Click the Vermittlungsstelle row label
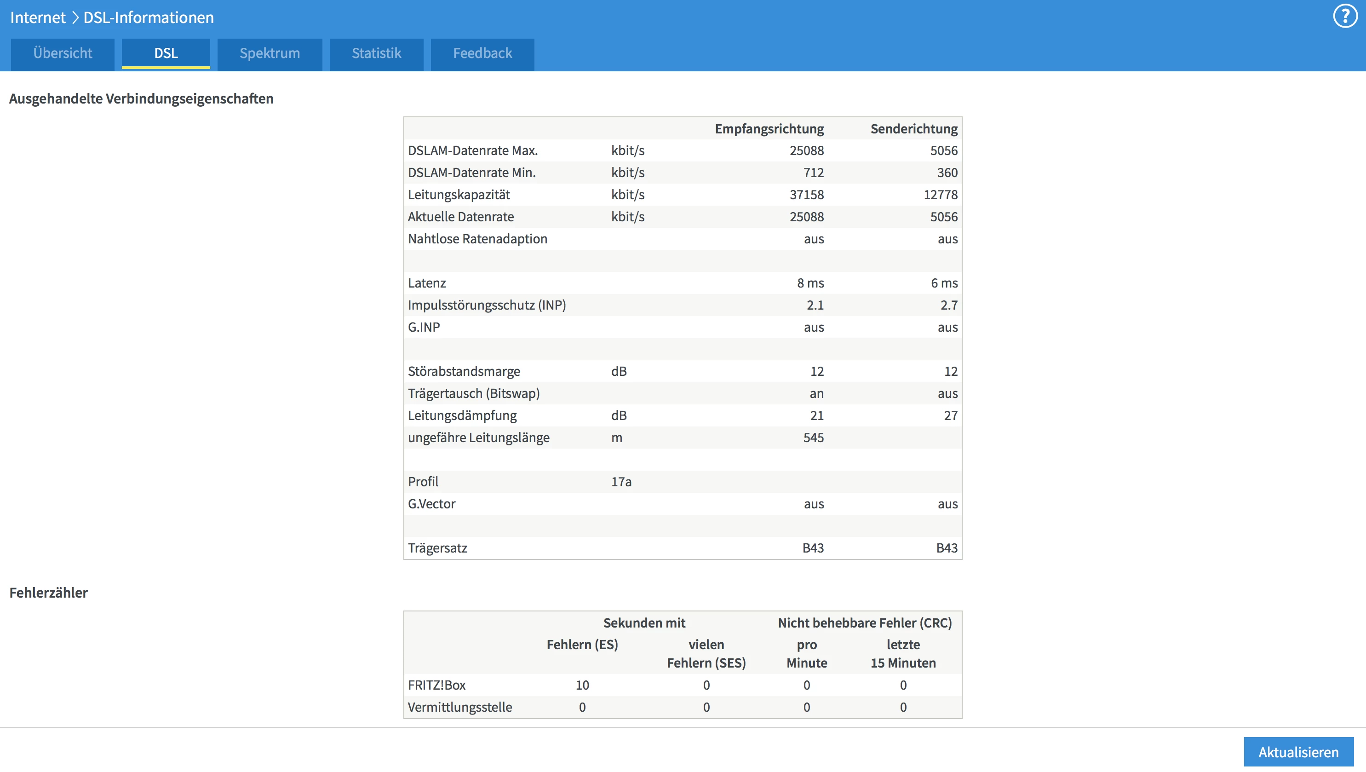Image resolution: width=1366 pixels, height=772 pixels. pyautogui.click(x=460, y=707)
